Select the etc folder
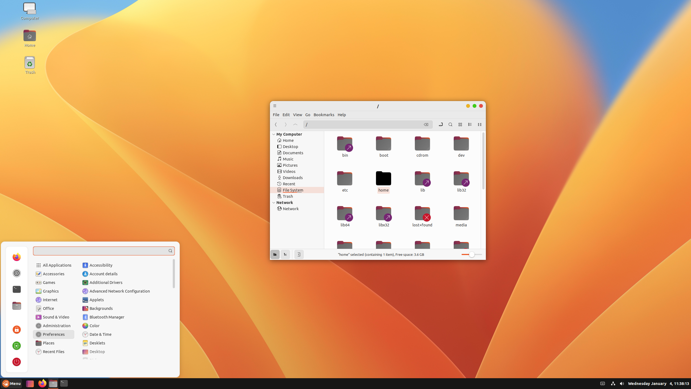Viewport: 691px width, 389px height. click(x=345, y=182)
